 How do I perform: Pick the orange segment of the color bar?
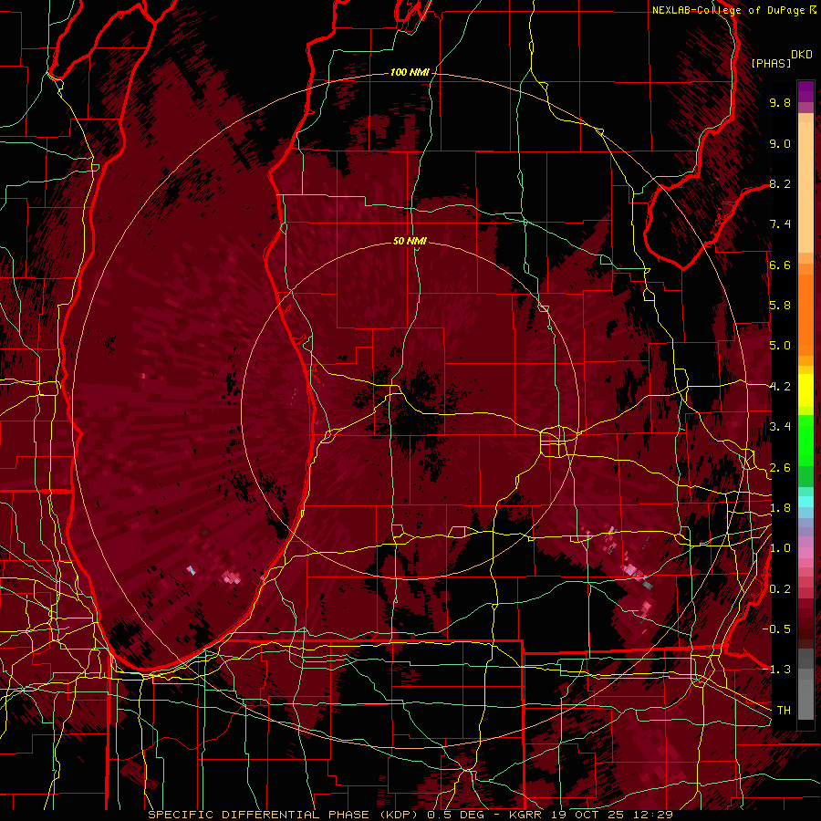click(x=805, y=309)
